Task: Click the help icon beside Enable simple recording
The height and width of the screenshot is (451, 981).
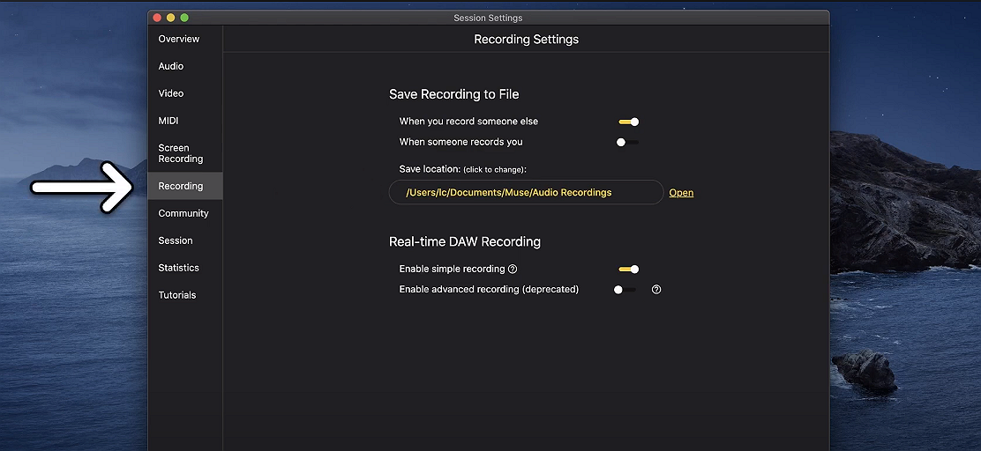Action: pos(513,270)
